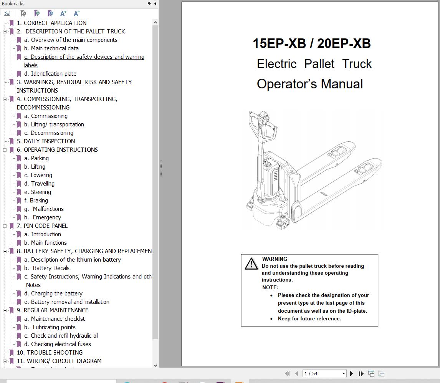Increase bookmark text size (A+)
The width and height of the screenshot is (440, 383).
point(63,13)
